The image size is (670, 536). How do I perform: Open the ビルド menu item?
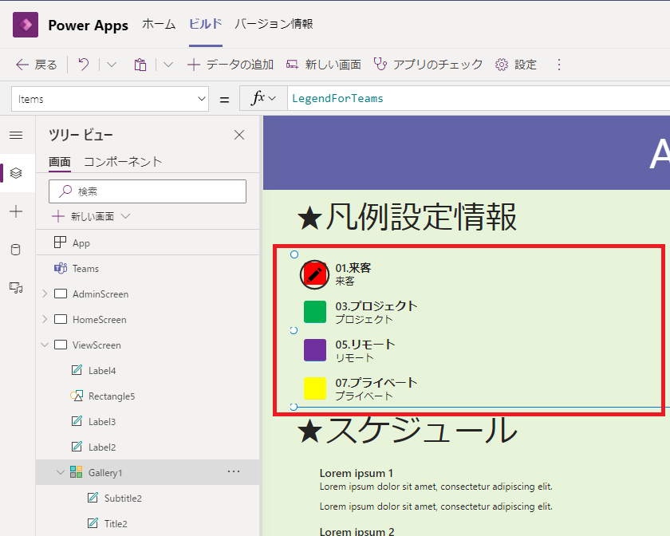tap(205, 25)
